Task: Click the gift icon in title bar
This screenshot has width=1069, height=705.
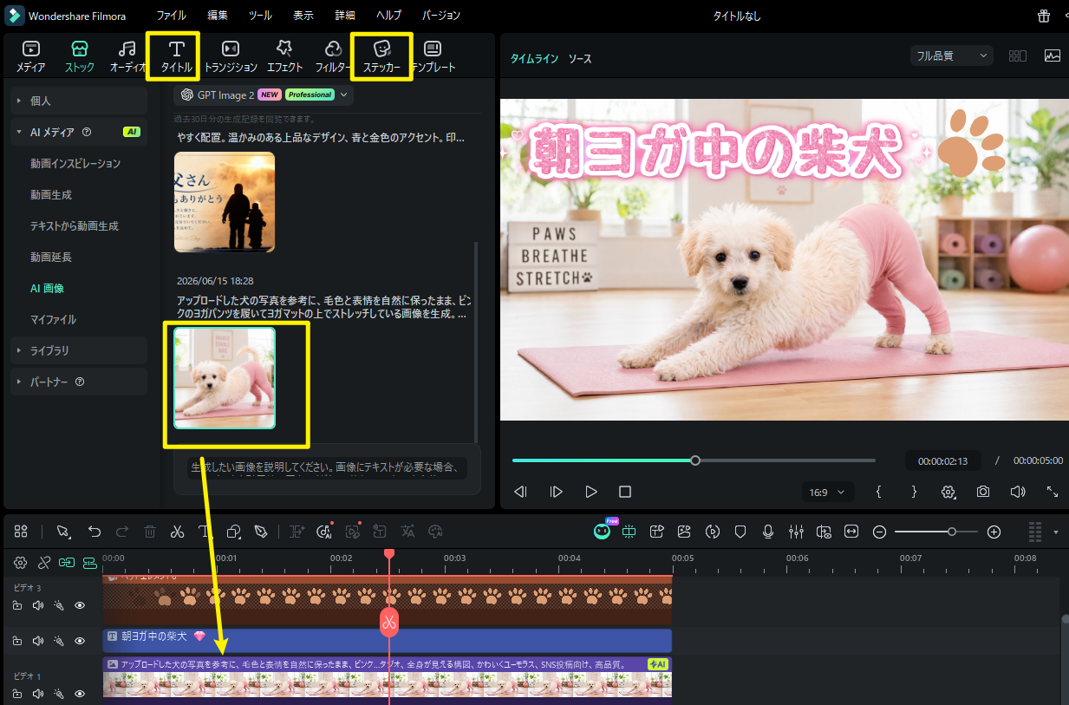Action: (x=1044, y=16)
